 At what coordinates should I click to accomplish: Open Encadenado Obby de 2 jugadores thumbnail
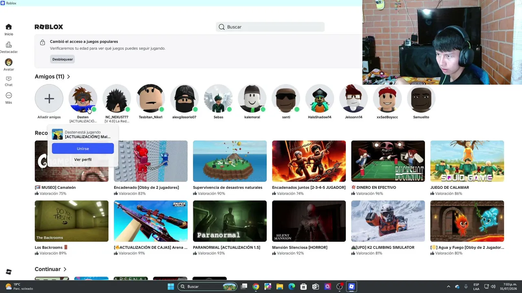pyautogui.click(x=150, y=161)
